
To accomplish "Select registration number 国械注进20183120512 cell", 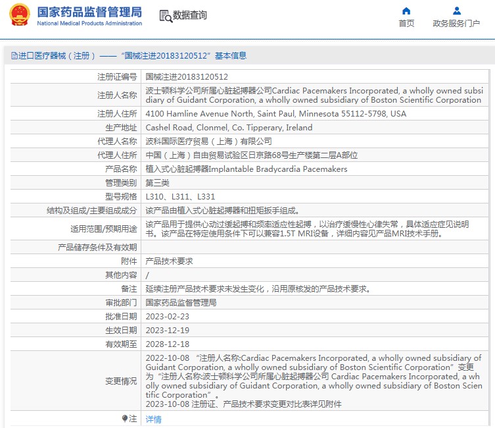I will pyautogui.click(x=187, y=77).
